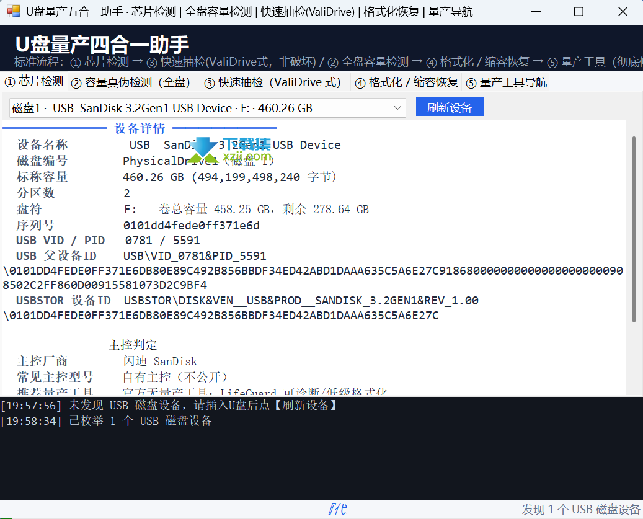Minimize the U盘量产 window

pos(536,12)
